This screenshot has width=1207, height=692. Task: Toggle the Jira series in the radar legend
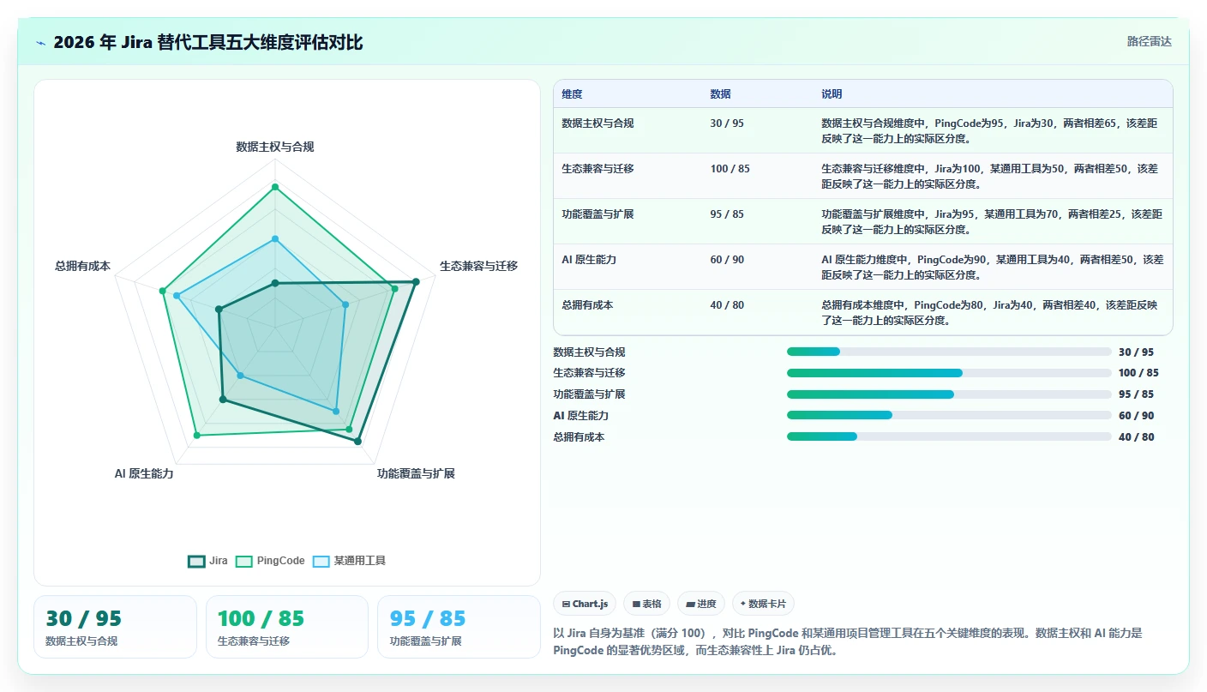pyautogui.click(x=207, y=561)
